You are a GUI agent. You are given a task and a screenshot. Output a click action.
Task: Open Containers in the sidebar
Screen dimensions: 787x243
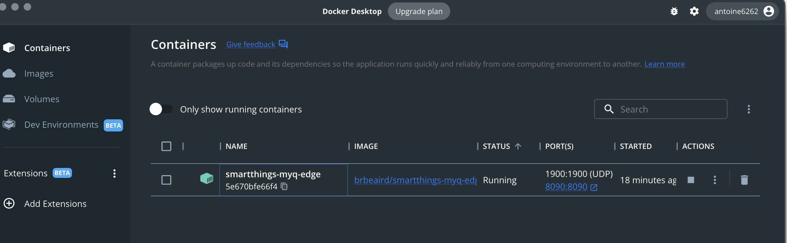47,48
